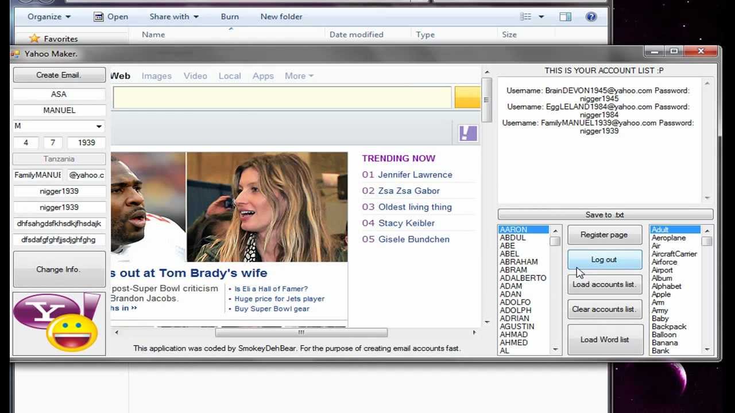Click Burn in Explorer toolbar
Viewport: 735px width, 413px height.
coord(230,17)
